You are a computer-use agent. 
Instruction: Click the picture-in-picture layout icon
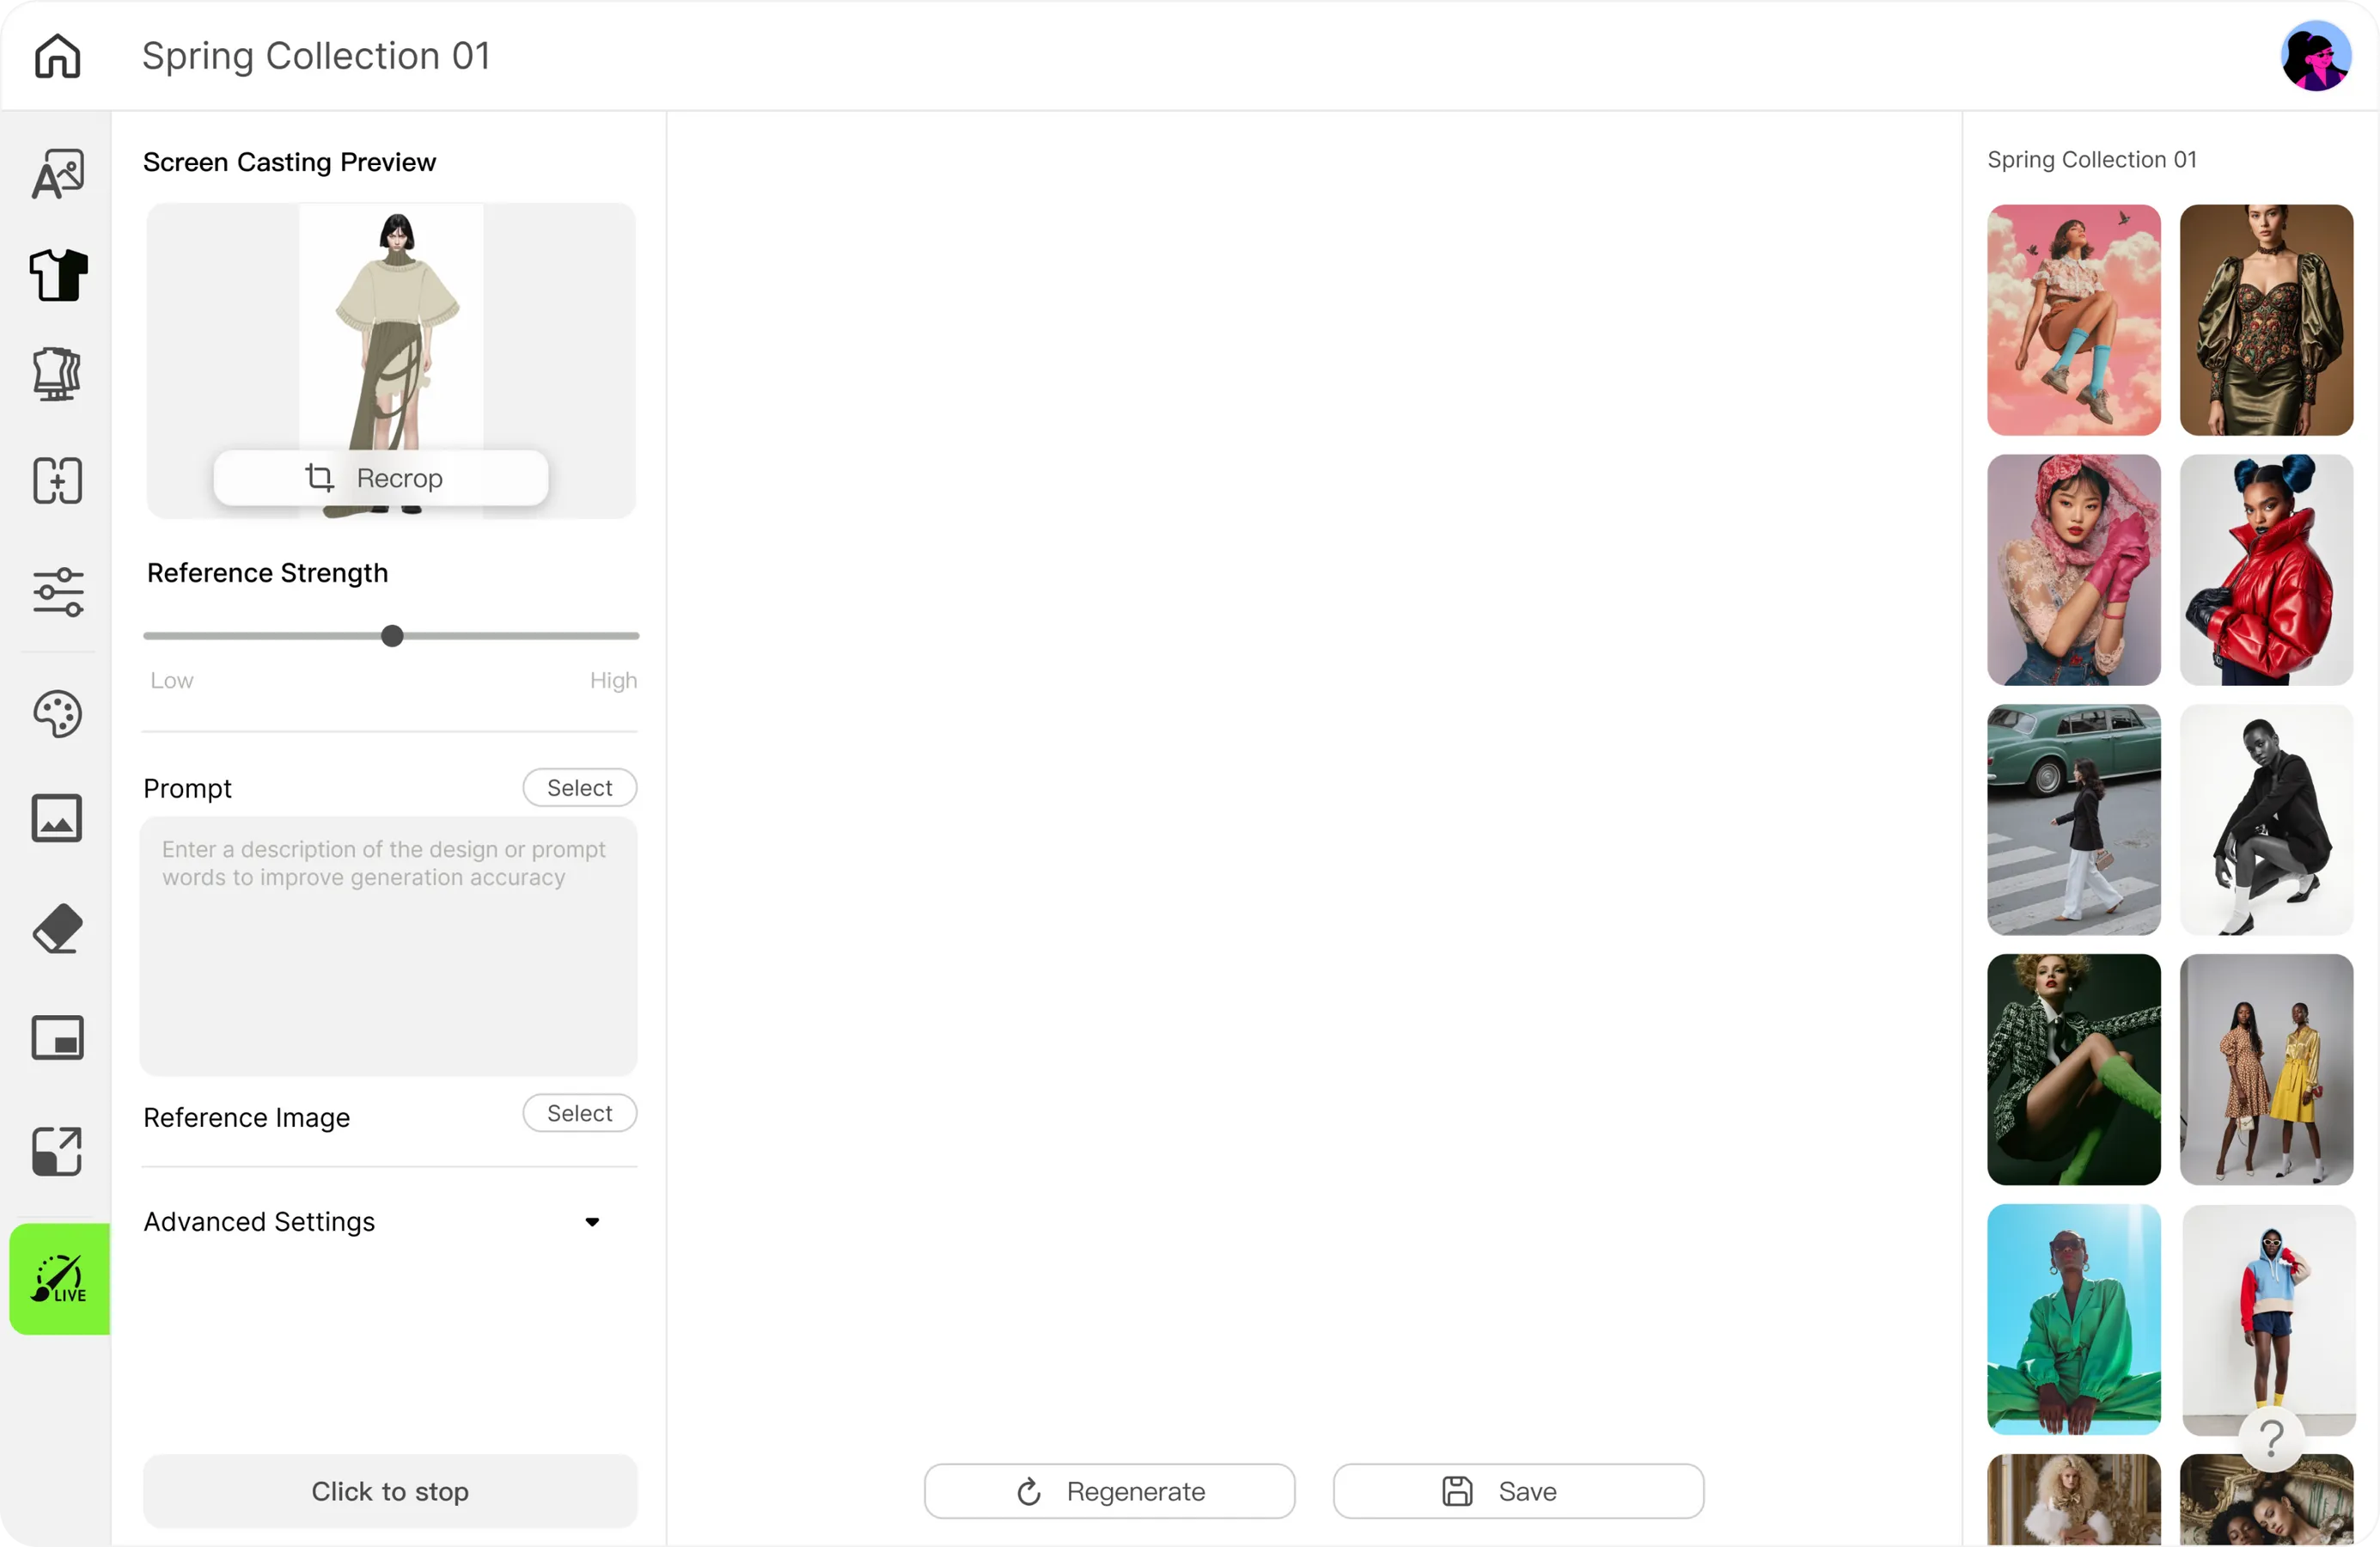click(x=57, y=1038)
